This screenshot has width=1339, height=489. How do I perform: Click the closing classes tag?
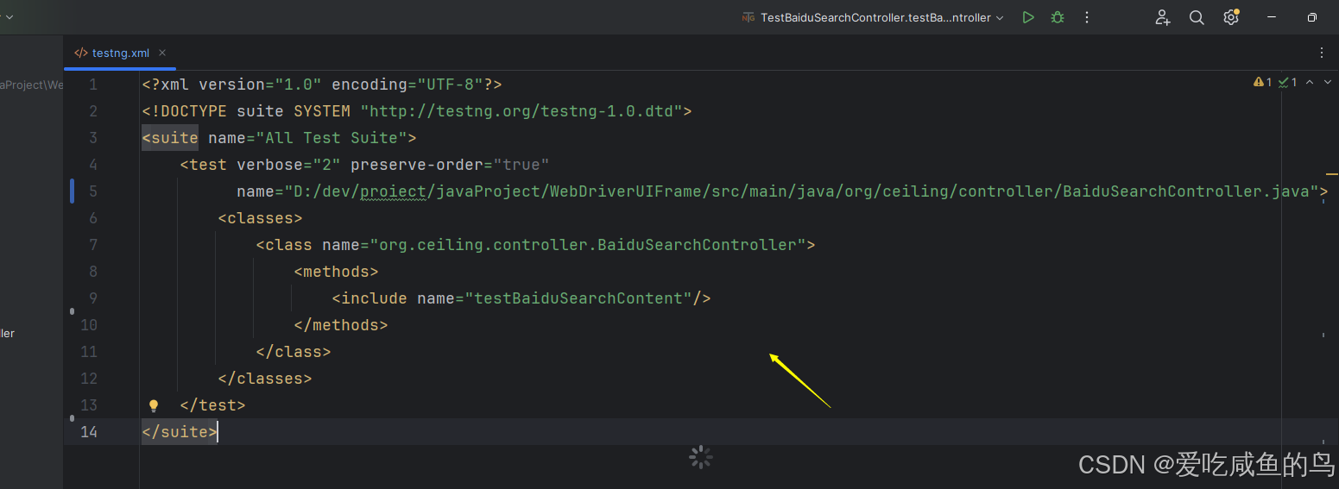pyautogui.click(x=265, y=379)
